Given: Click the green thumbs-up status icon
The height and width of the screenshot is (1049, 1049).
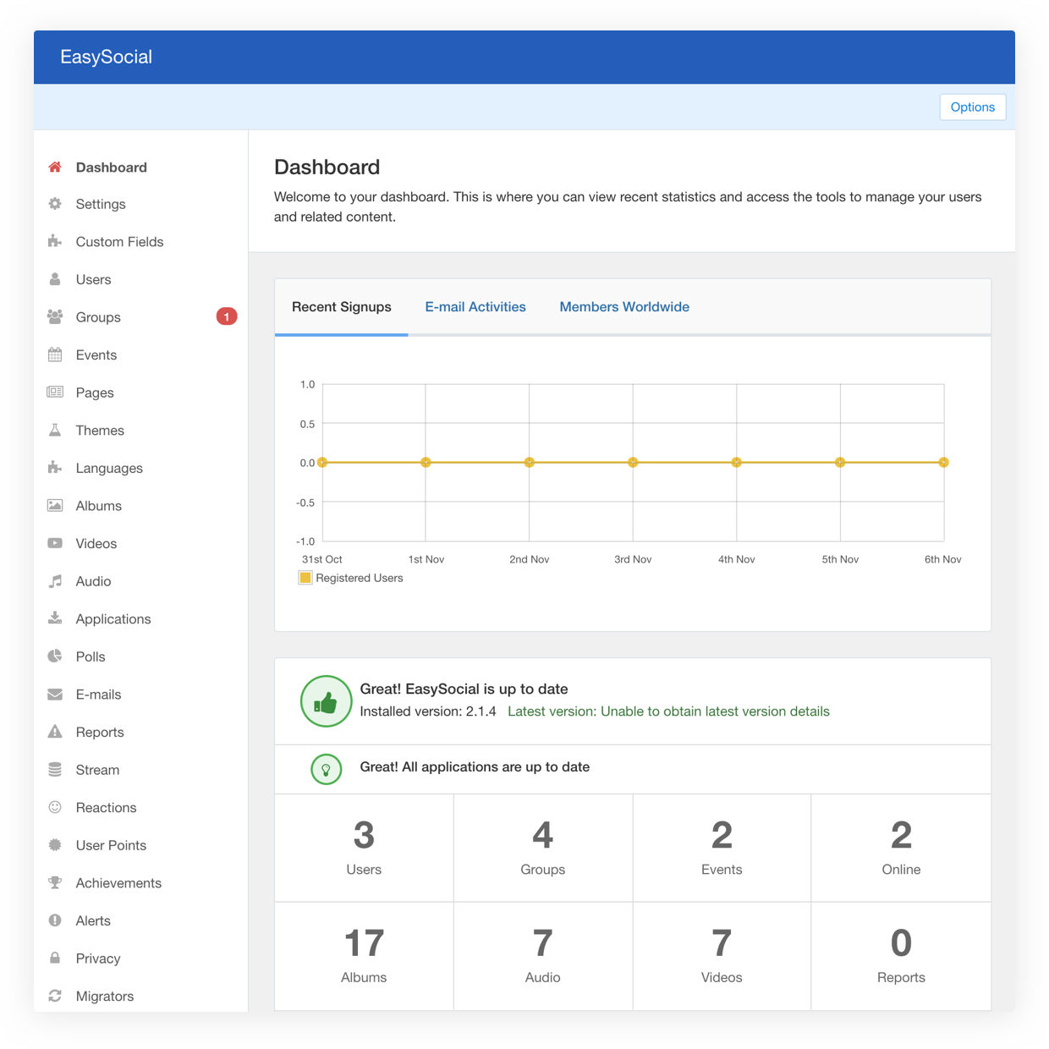Looking at the screenshot, I should (326, 701).
